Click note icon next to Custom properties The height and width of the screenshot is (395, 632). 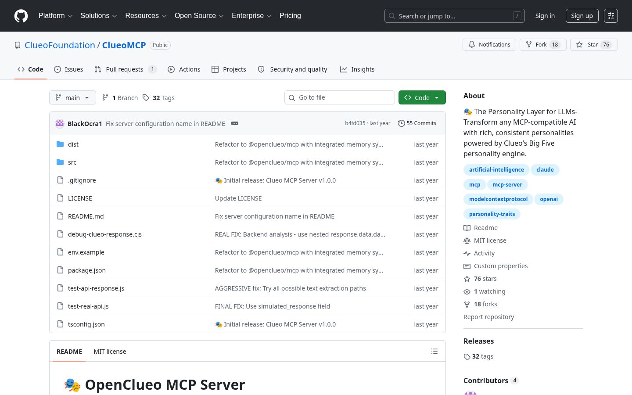pyautogui.click(x=467, y=266)
